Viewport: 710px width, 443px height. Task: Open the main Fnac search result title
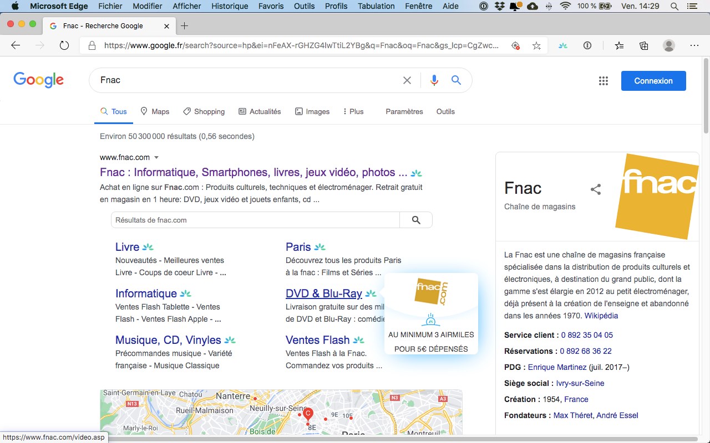[x=253, y=172]
